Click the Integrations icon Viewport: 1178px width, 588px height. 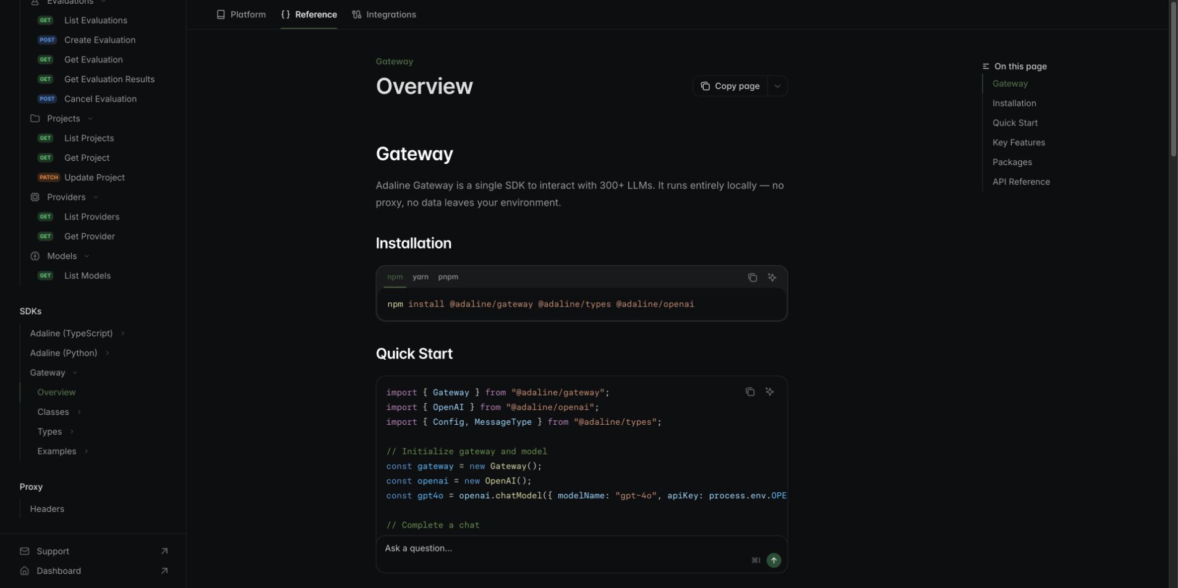pyautogui.click(x=357, y=14)
